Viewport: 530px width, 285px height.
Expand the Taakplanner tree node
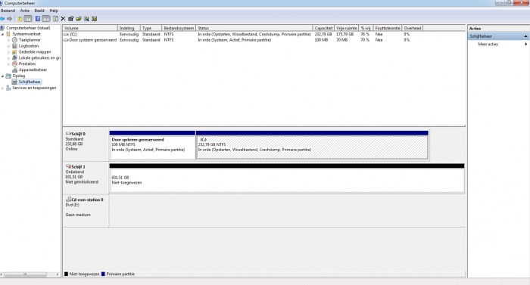9,40
